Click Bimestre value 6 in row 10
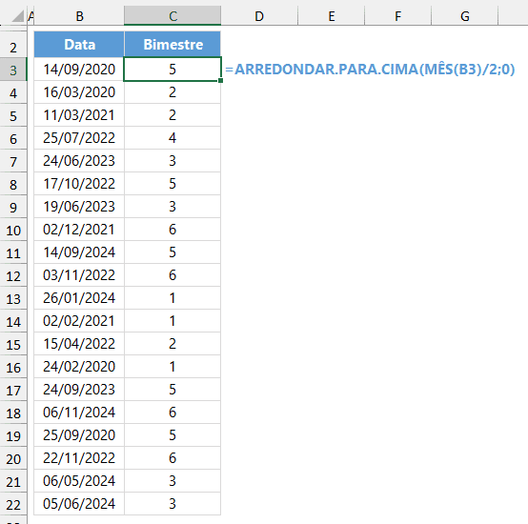Viewport: 528px width, 524px height. coord(173,230)
